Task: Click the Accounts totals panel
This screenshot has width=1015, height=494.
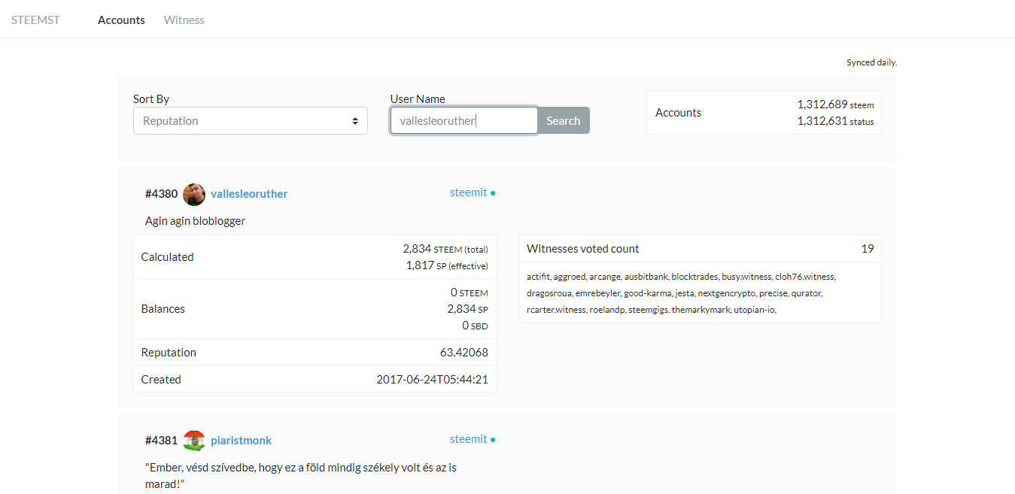Action: click(764, 113)
